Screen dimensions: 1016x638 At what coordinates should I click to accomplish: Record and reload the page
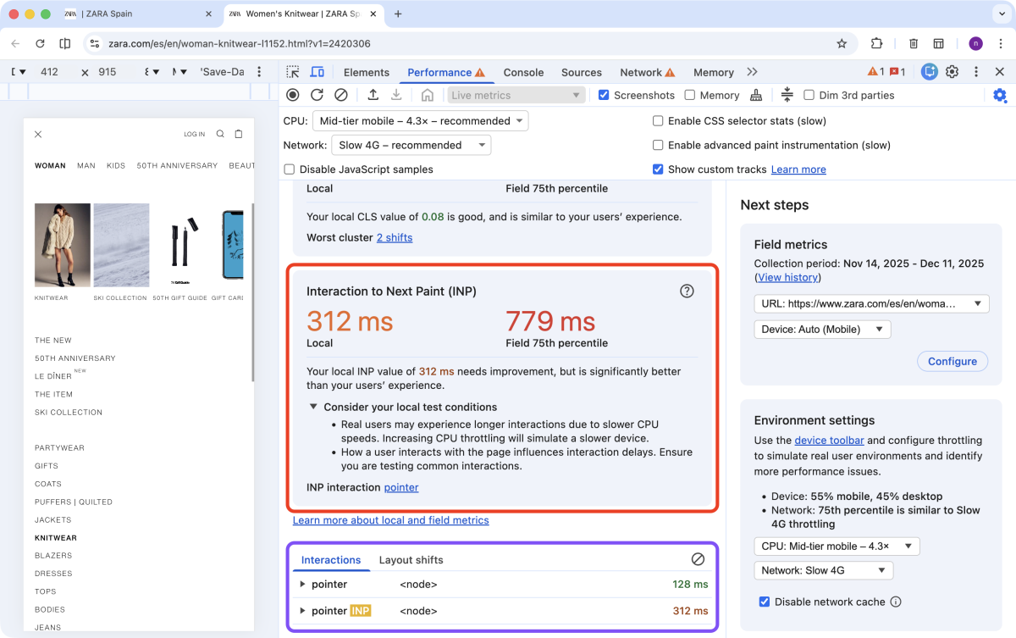316,95
